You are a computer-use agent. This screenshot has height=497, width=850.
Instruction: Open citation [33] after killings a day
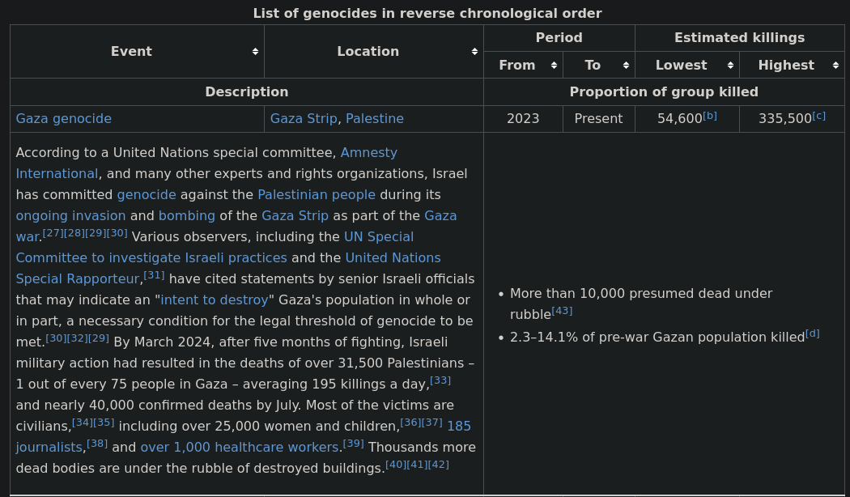coord(440,380)
